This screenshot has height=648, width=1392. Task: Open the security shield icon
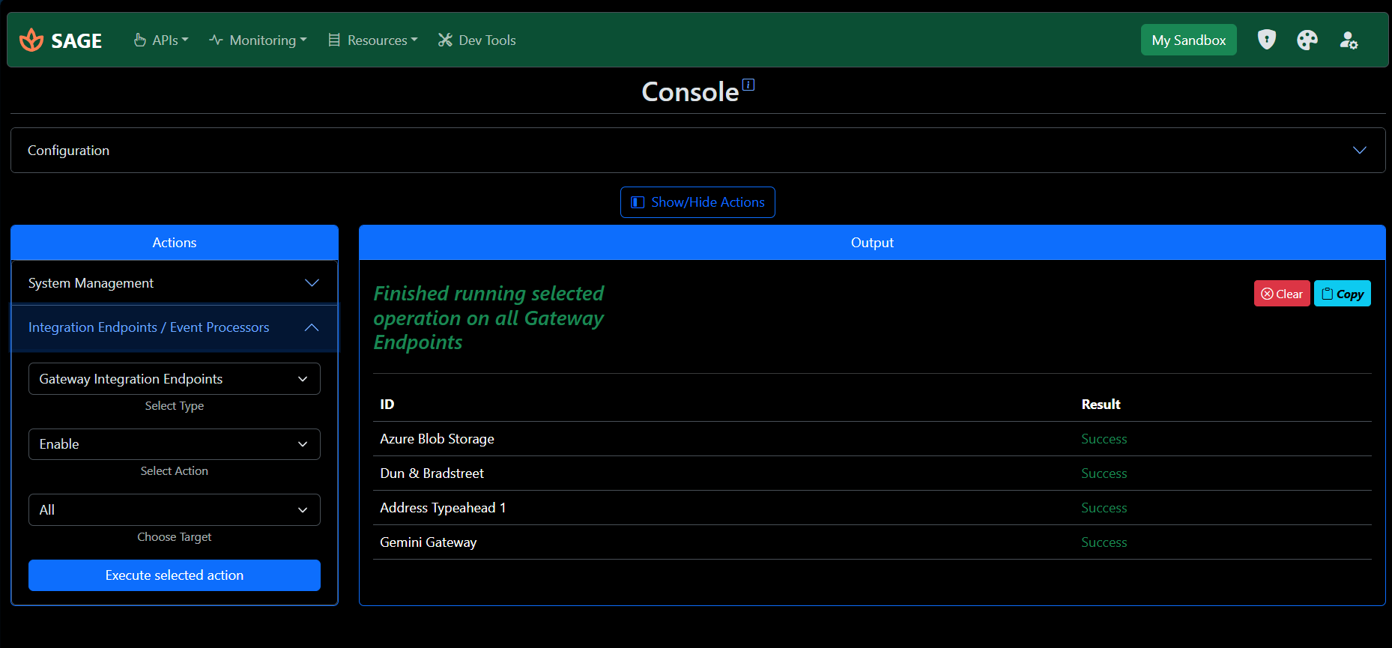[1267, 40]
